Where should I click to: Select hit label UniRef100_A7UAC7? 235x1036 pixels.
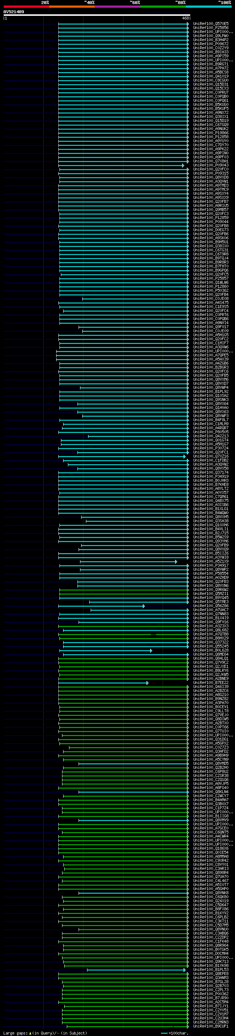(211, 610)
